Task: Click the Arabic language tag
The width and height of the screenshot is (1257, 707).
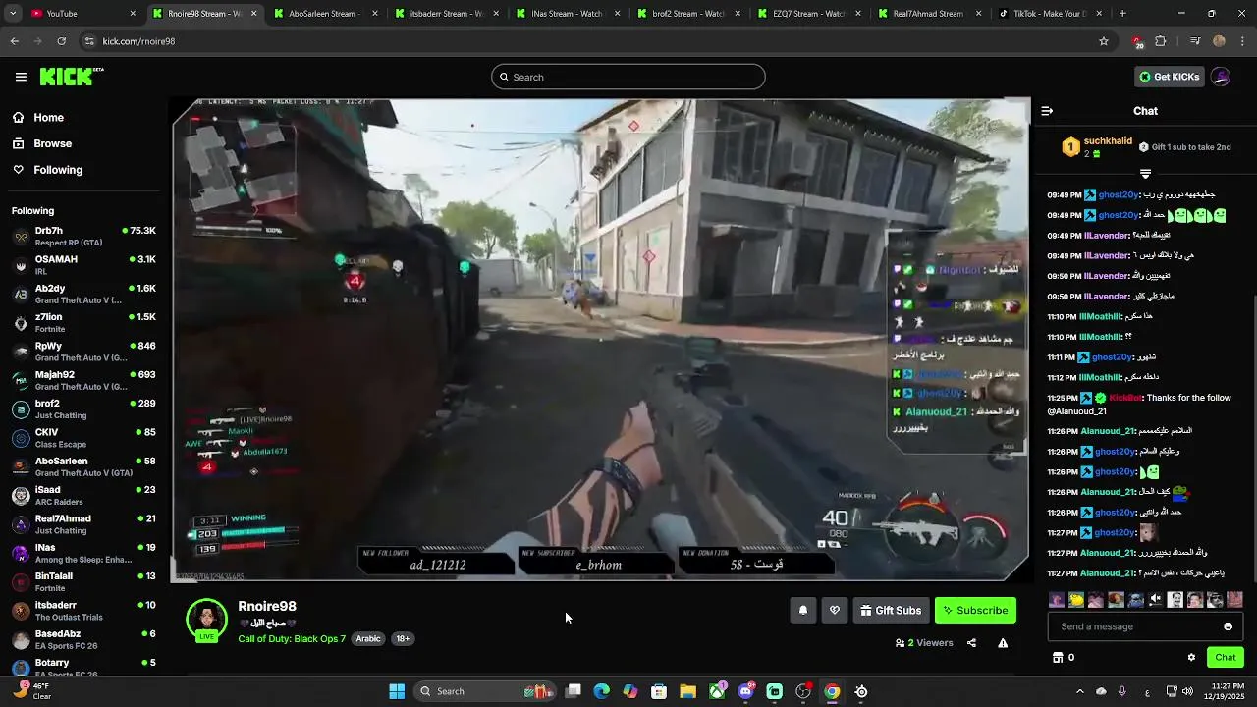Action: tap(368, 639)
